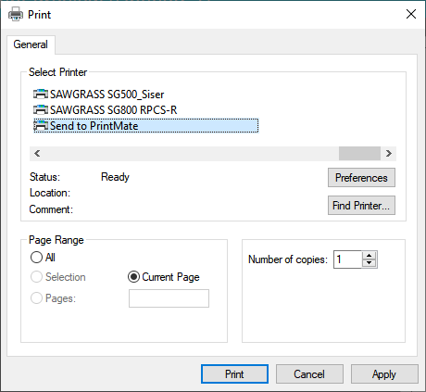426x392 pixels.
Task: Click the Apply button
Action: (x=384, y=374)
